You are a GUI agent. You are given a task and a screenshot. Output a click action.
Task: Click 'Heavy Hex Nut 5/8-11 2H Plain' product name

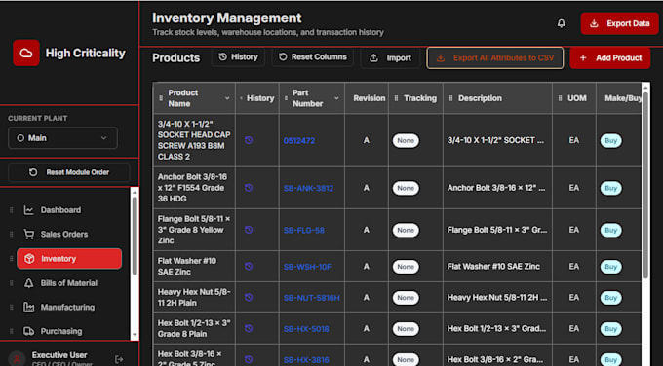(x=194, y=297)
